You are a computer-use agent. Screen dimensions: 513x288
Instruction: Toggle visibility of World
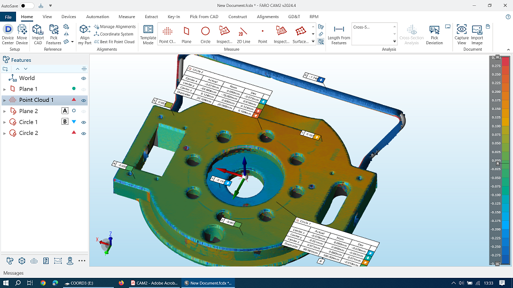pyautogui.click(x=84, y=78)
